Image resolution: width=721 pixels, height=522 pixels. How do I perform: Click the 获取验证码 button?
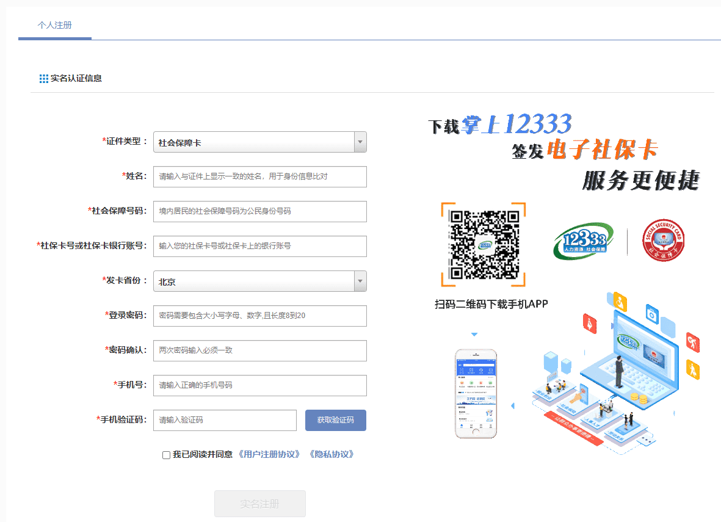335,420
